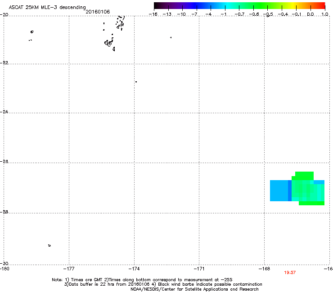Select the color scale label -10
333x292 pixels.
pos(181,14)
